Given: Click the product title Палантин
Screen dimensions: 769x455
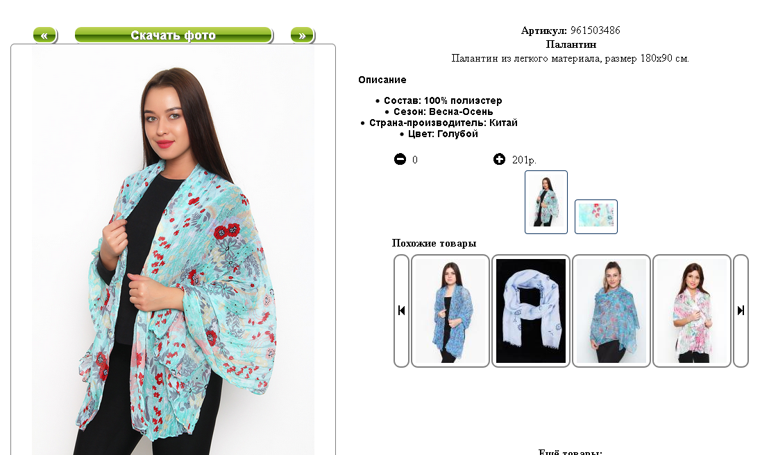Looking at the screenshot, I should [x=571, y=44].
